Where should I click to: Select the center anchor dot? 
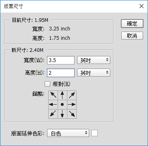click(62, 105)
